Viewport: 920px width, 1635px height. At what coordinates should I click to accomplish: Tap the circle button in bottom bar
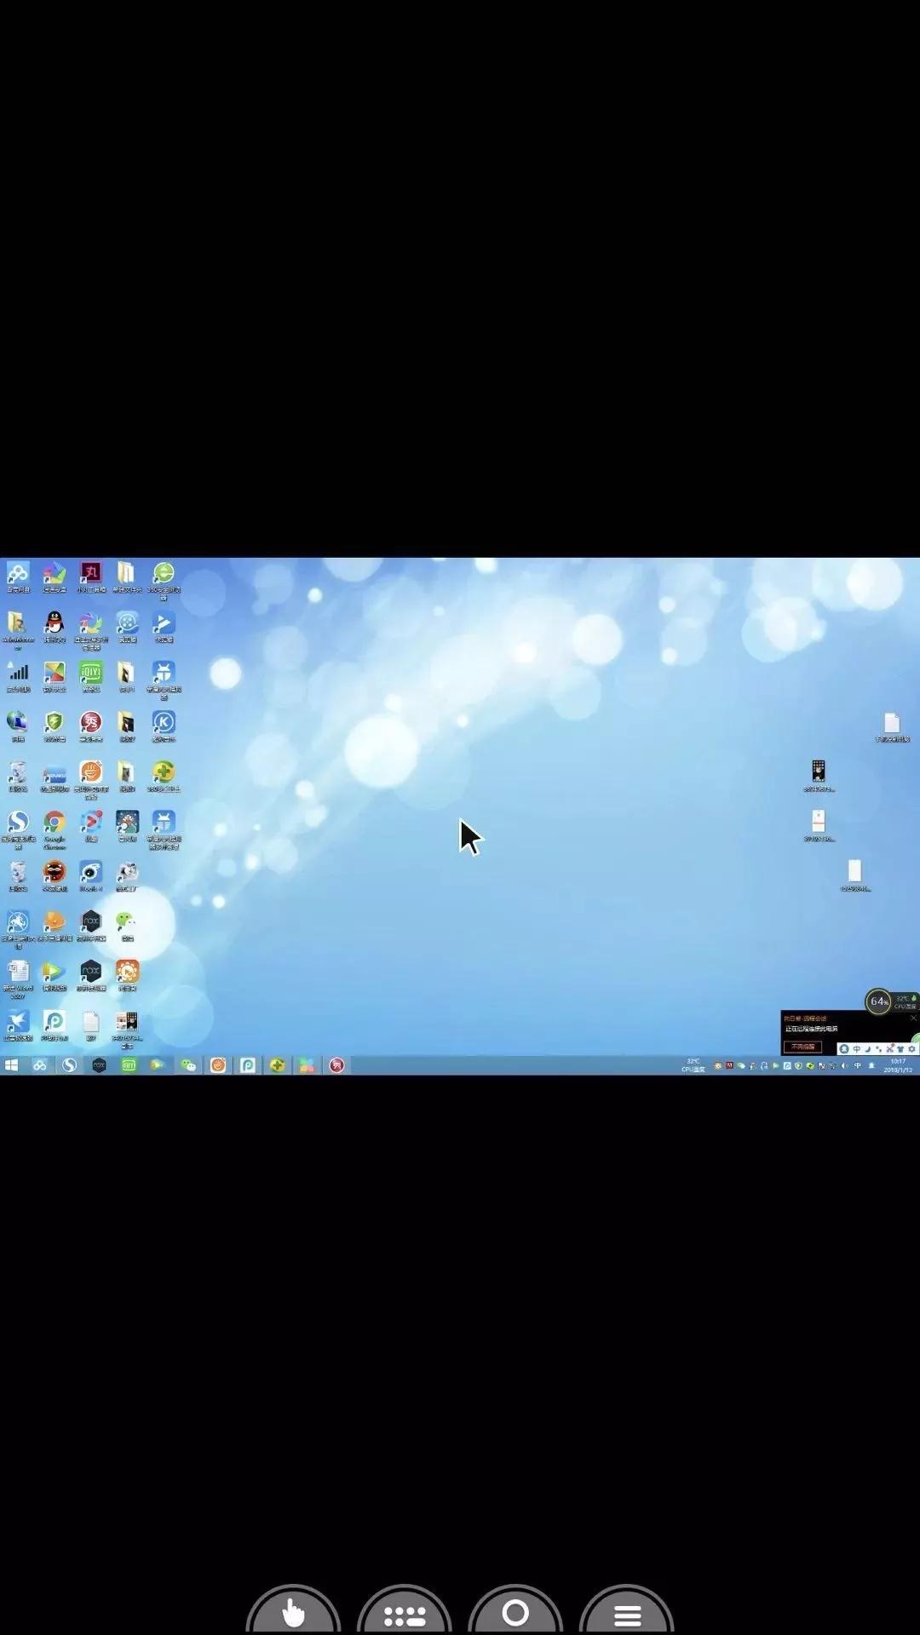pyautogui.click(x=515, y=1610)
